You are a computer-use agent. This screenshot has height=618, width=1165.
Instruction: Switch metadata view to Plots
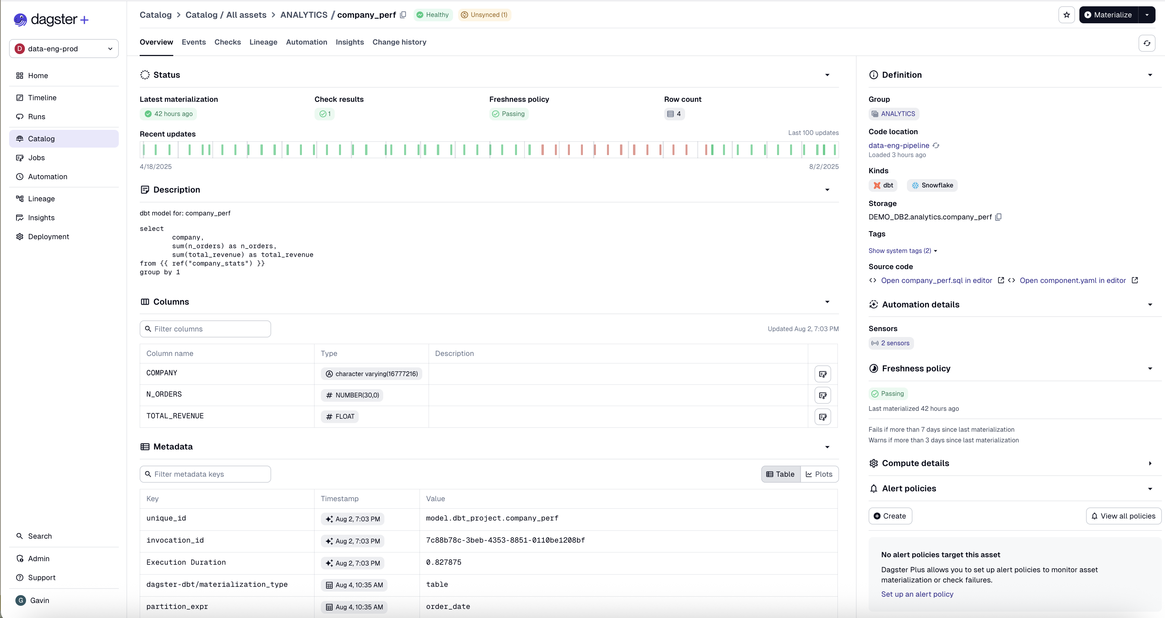819,474
